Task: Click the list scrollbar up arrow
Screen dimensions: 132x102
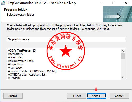Action: click(x=122, y=51)
